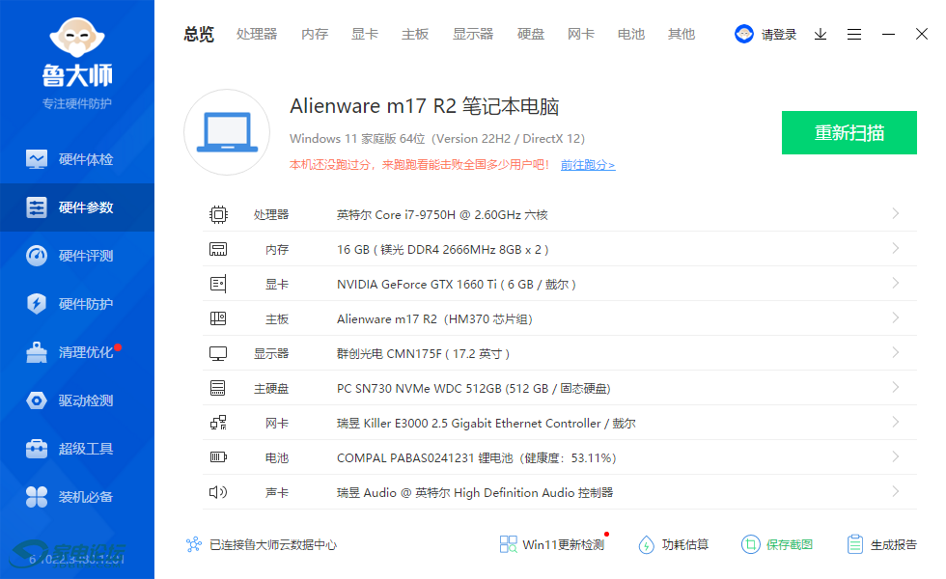
Task: Click the 主板 motherboard icon
Action: coord(218,318)
